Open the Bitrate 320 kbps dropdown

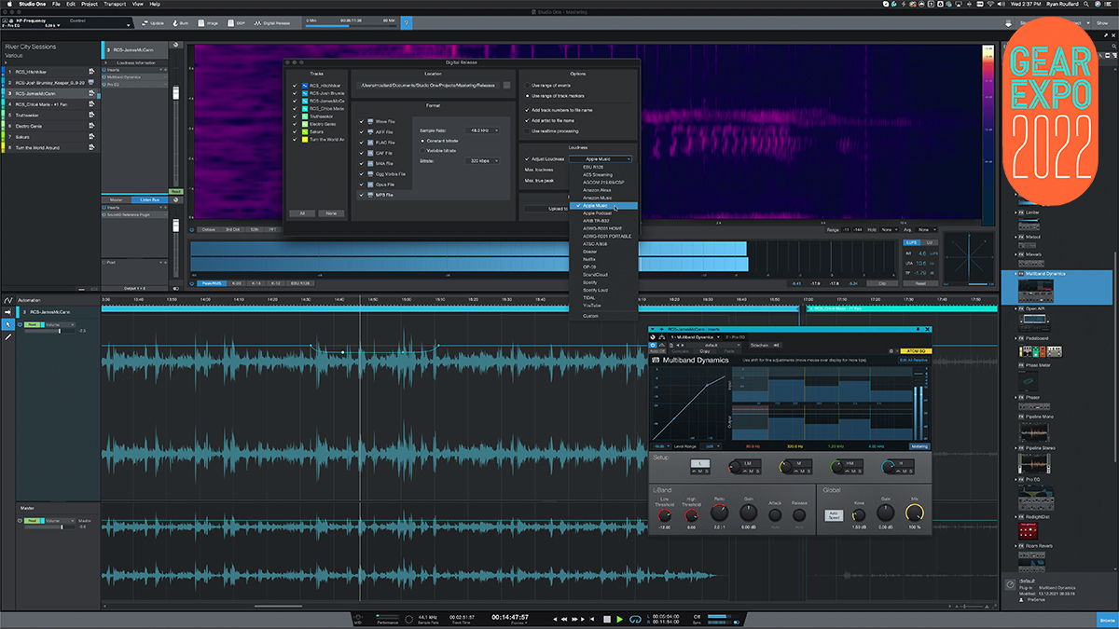tap(480, 160)
